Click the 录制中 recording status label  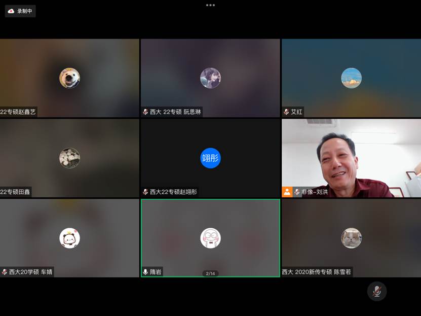point(25,11)
